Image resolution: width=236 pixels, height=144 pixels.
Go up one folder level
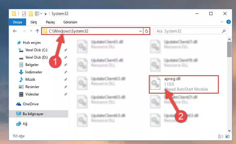click(37, 31)
